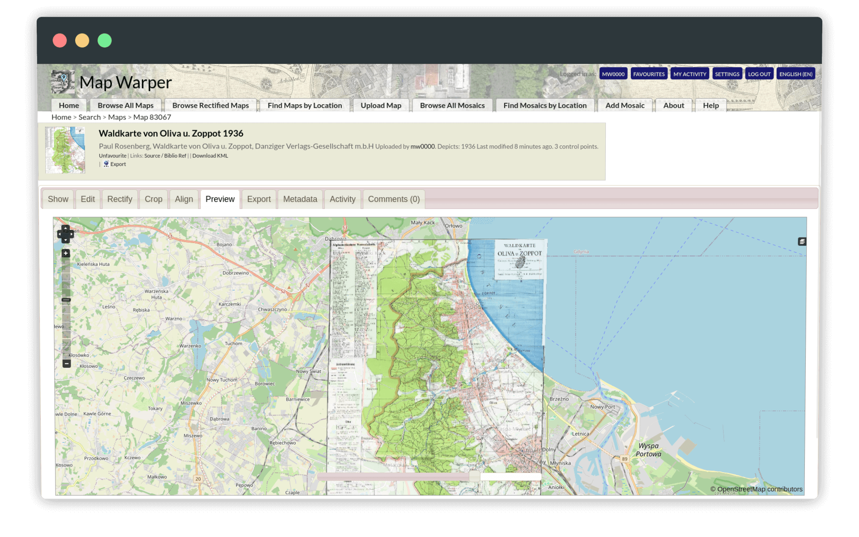Click the zoom level slider handle
This screenshot has height=537, width=859.
[66, 300]
